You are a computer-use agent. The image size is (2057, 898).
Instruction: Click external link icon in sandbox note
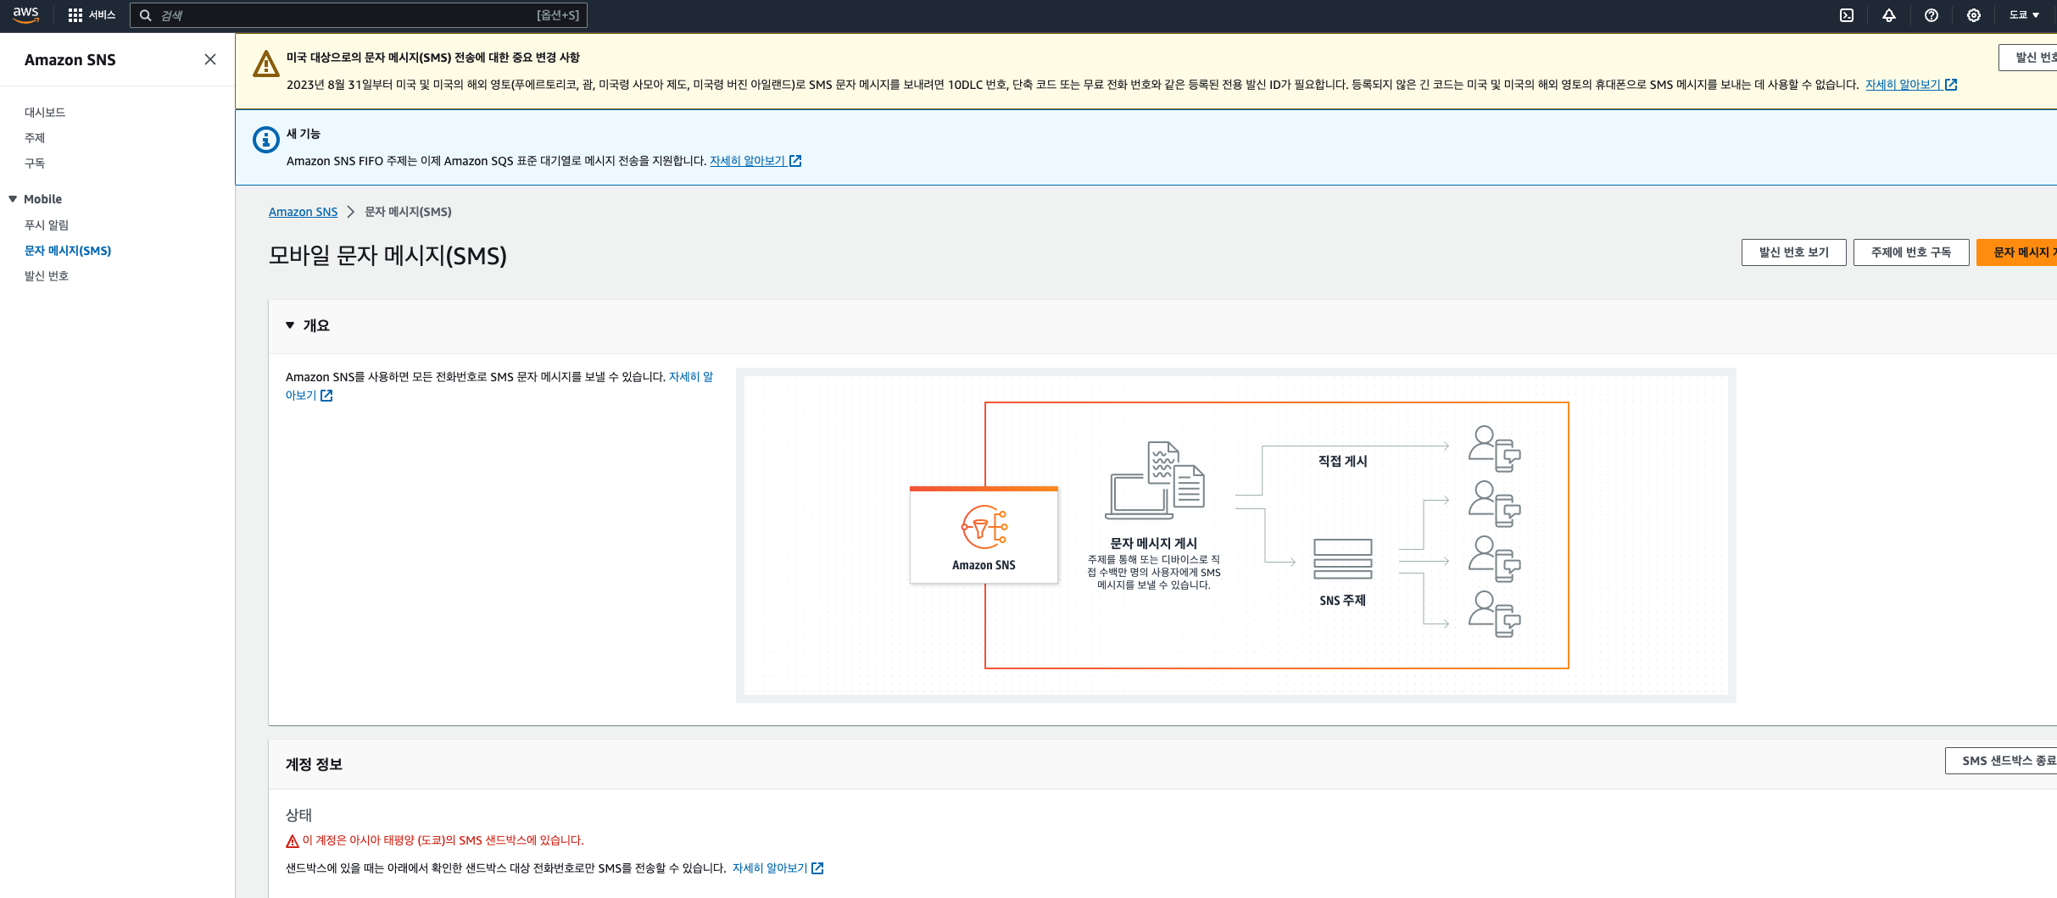[x=817, y=868]
